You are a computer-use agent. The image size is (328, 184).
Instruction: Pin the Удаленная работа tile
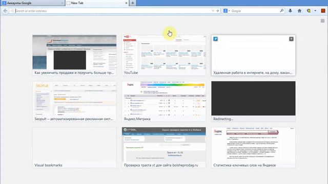point(215,39)
